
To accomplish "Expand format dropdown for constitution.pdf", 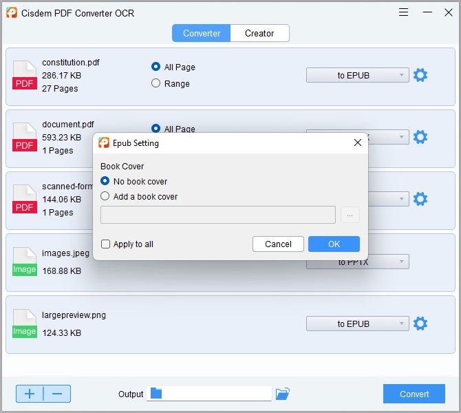I will [358, 75].
